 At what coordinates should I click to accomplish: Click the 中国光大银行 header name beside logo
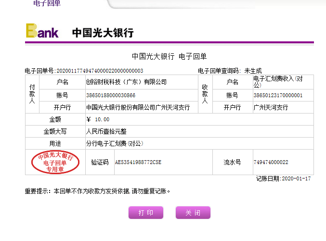103,33
